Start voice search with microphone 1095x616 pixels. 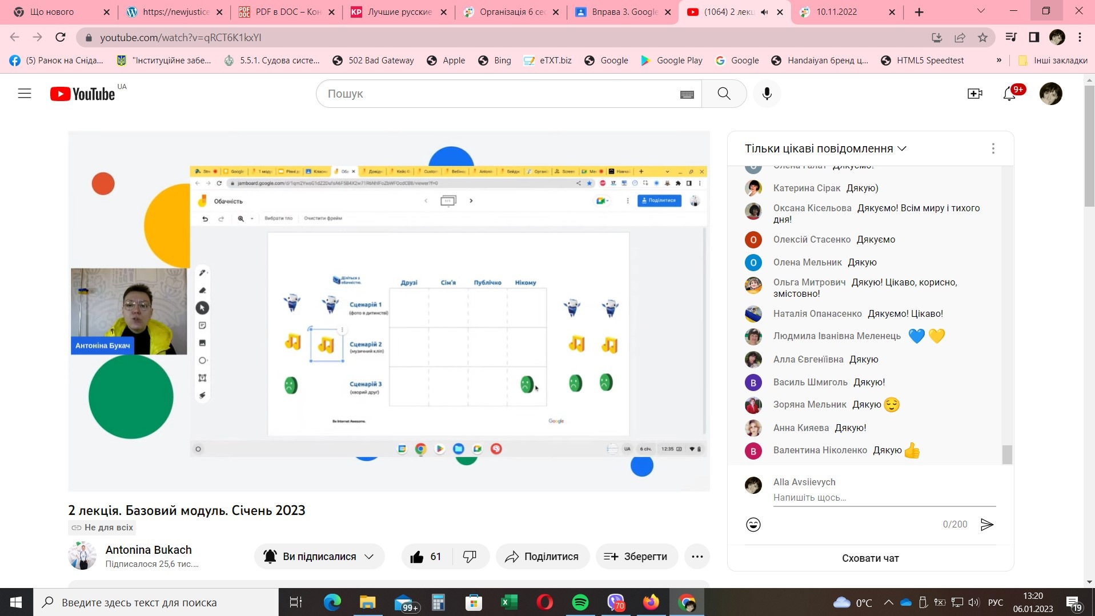coord(767,94)
